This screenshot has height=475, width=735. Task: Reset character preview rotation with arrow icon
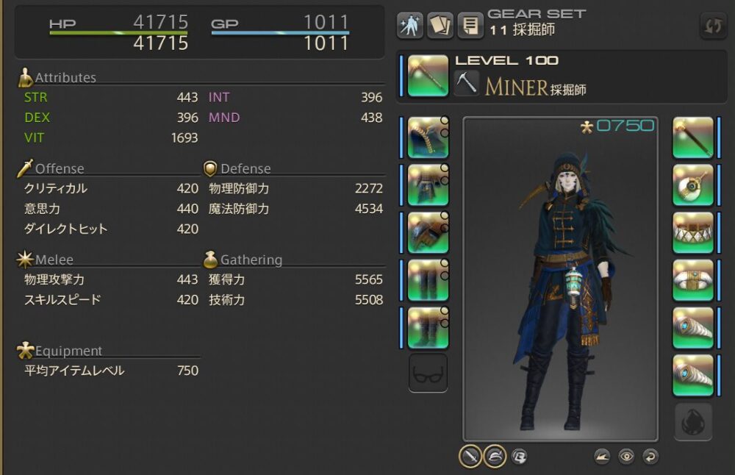650,456
